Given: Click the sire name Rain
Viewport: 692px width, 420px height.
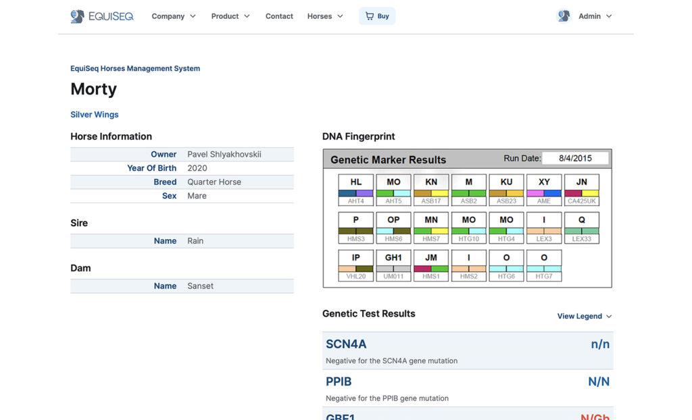Looking at the screenshot, I should coord(195,241).
